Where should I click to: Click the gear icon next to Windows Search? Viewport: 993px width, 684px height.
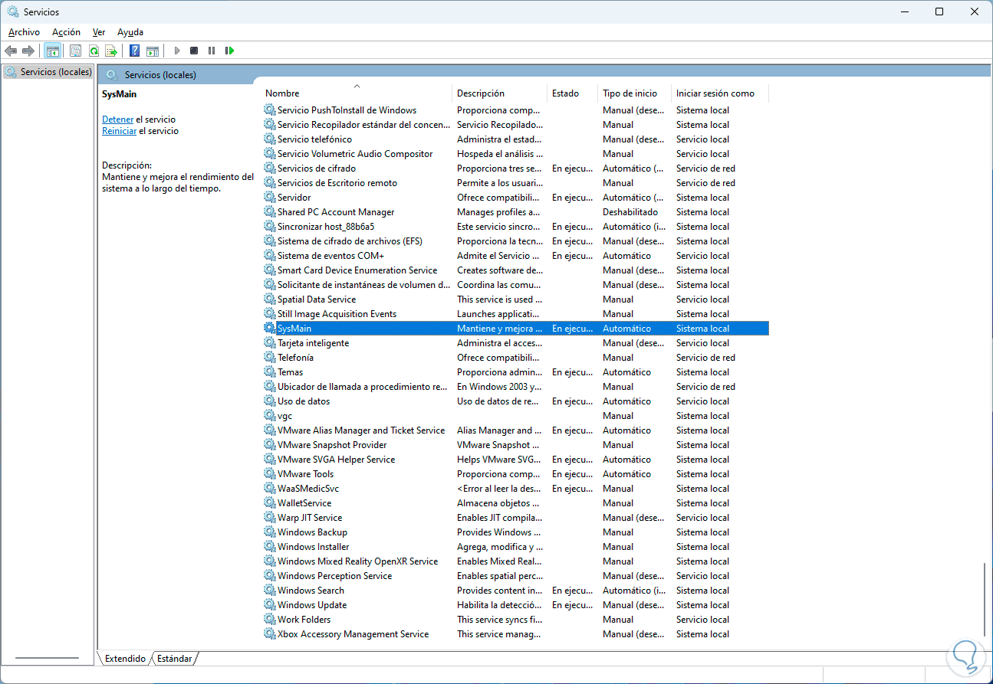pyautogui.click(x=269, y=591)
